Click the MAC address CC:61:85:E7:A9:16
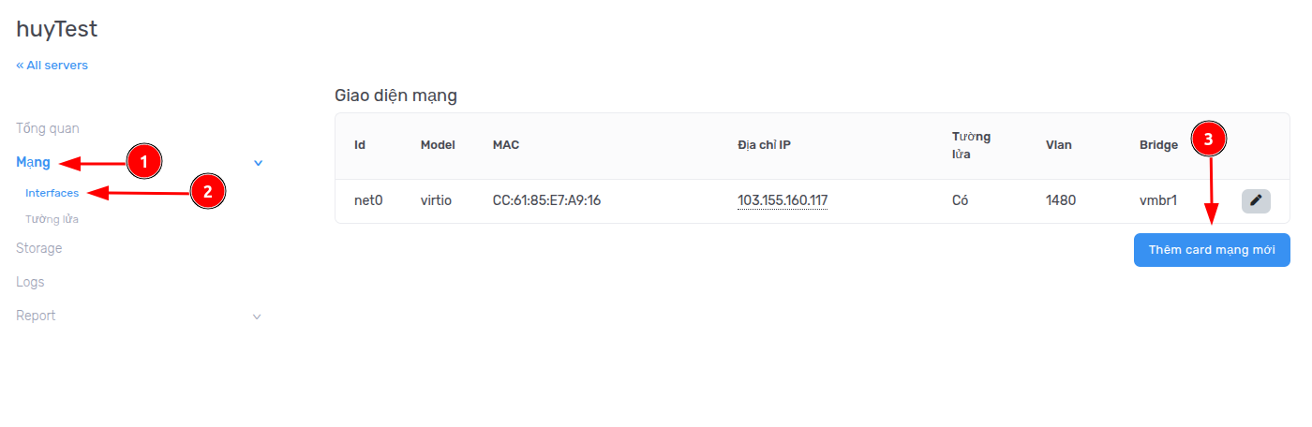Image resolution: width=1312 pixels, height=427 pixels. click(x=546, y=200)
